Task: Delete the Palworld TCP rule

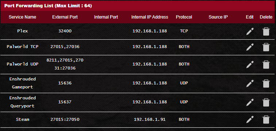Action: tap(266, 47)
